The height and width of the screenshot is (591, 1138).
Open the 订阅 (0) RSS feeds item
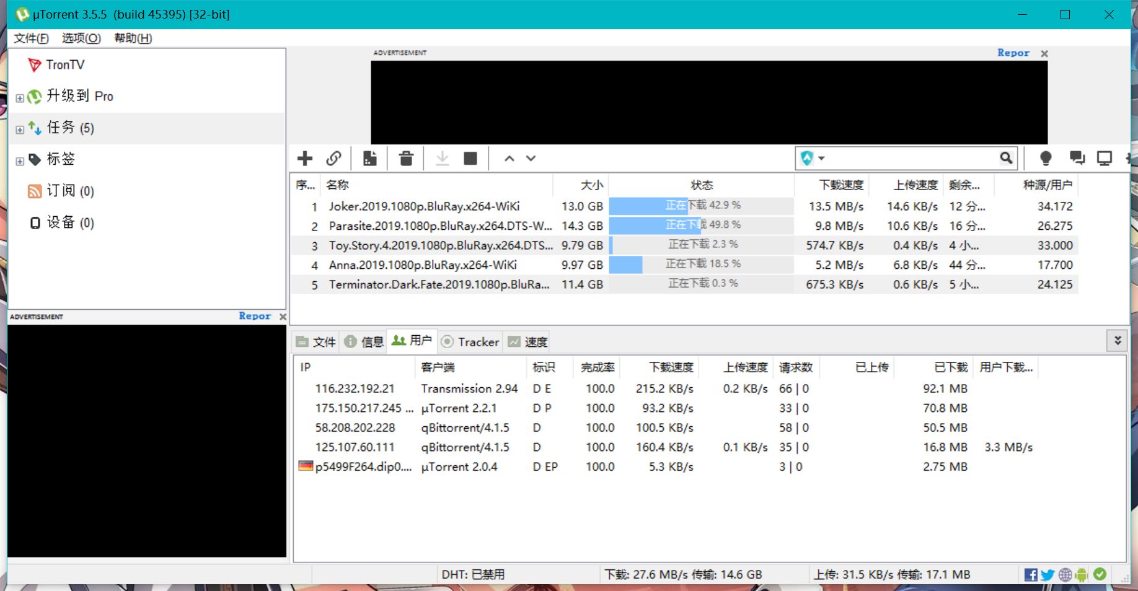click(61, 191)
